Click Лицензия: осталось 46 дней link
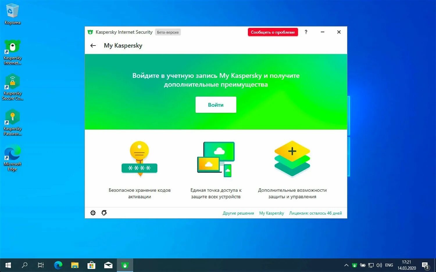Viewport: 436px width, 272px height. (315, 213)
